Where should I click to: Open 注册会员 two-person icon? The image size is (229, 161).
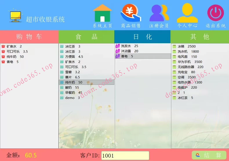click(x=159, y=13)
